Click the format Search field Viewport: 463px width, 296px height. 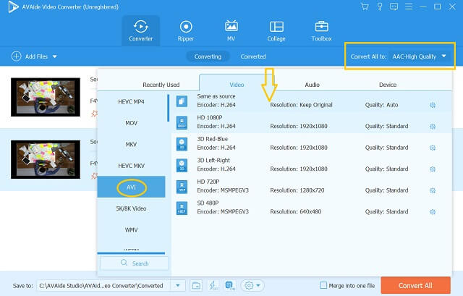[x=135, y=263]
